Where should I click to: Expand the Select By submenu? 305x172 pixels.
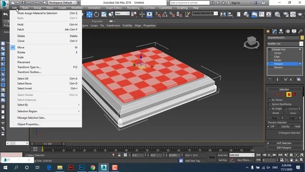coord(46,105)
